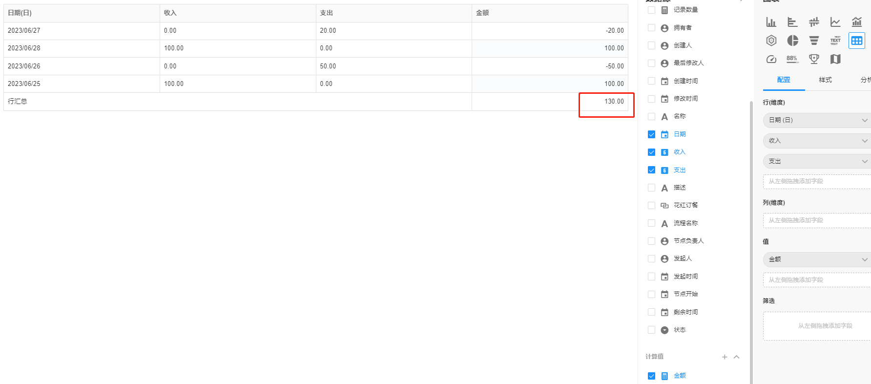Open the 配置 tab
The width and height of the screenshot is (871, 384).
click(784, 80)
